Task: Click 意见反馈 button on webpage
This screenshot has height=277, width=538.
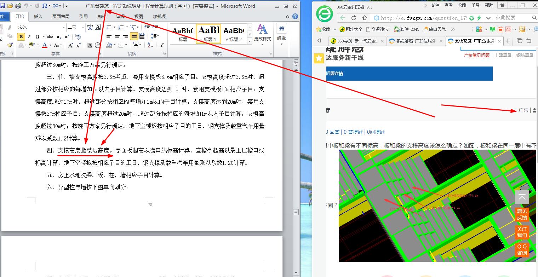Action: [522, 214]
